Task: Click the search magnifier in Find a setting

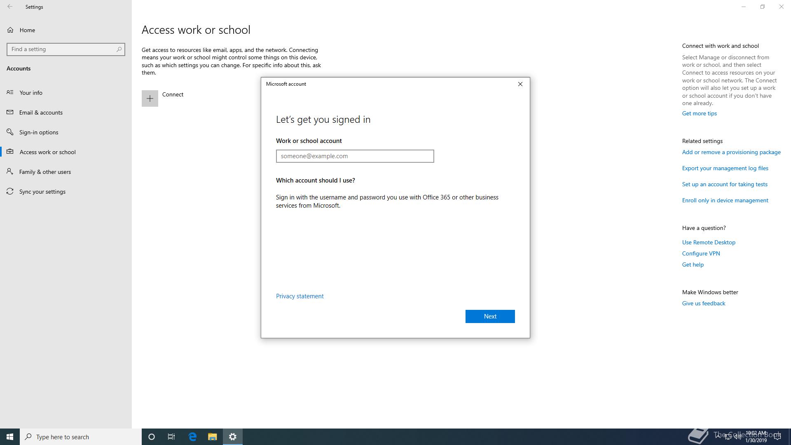Action: click(119, 49)
